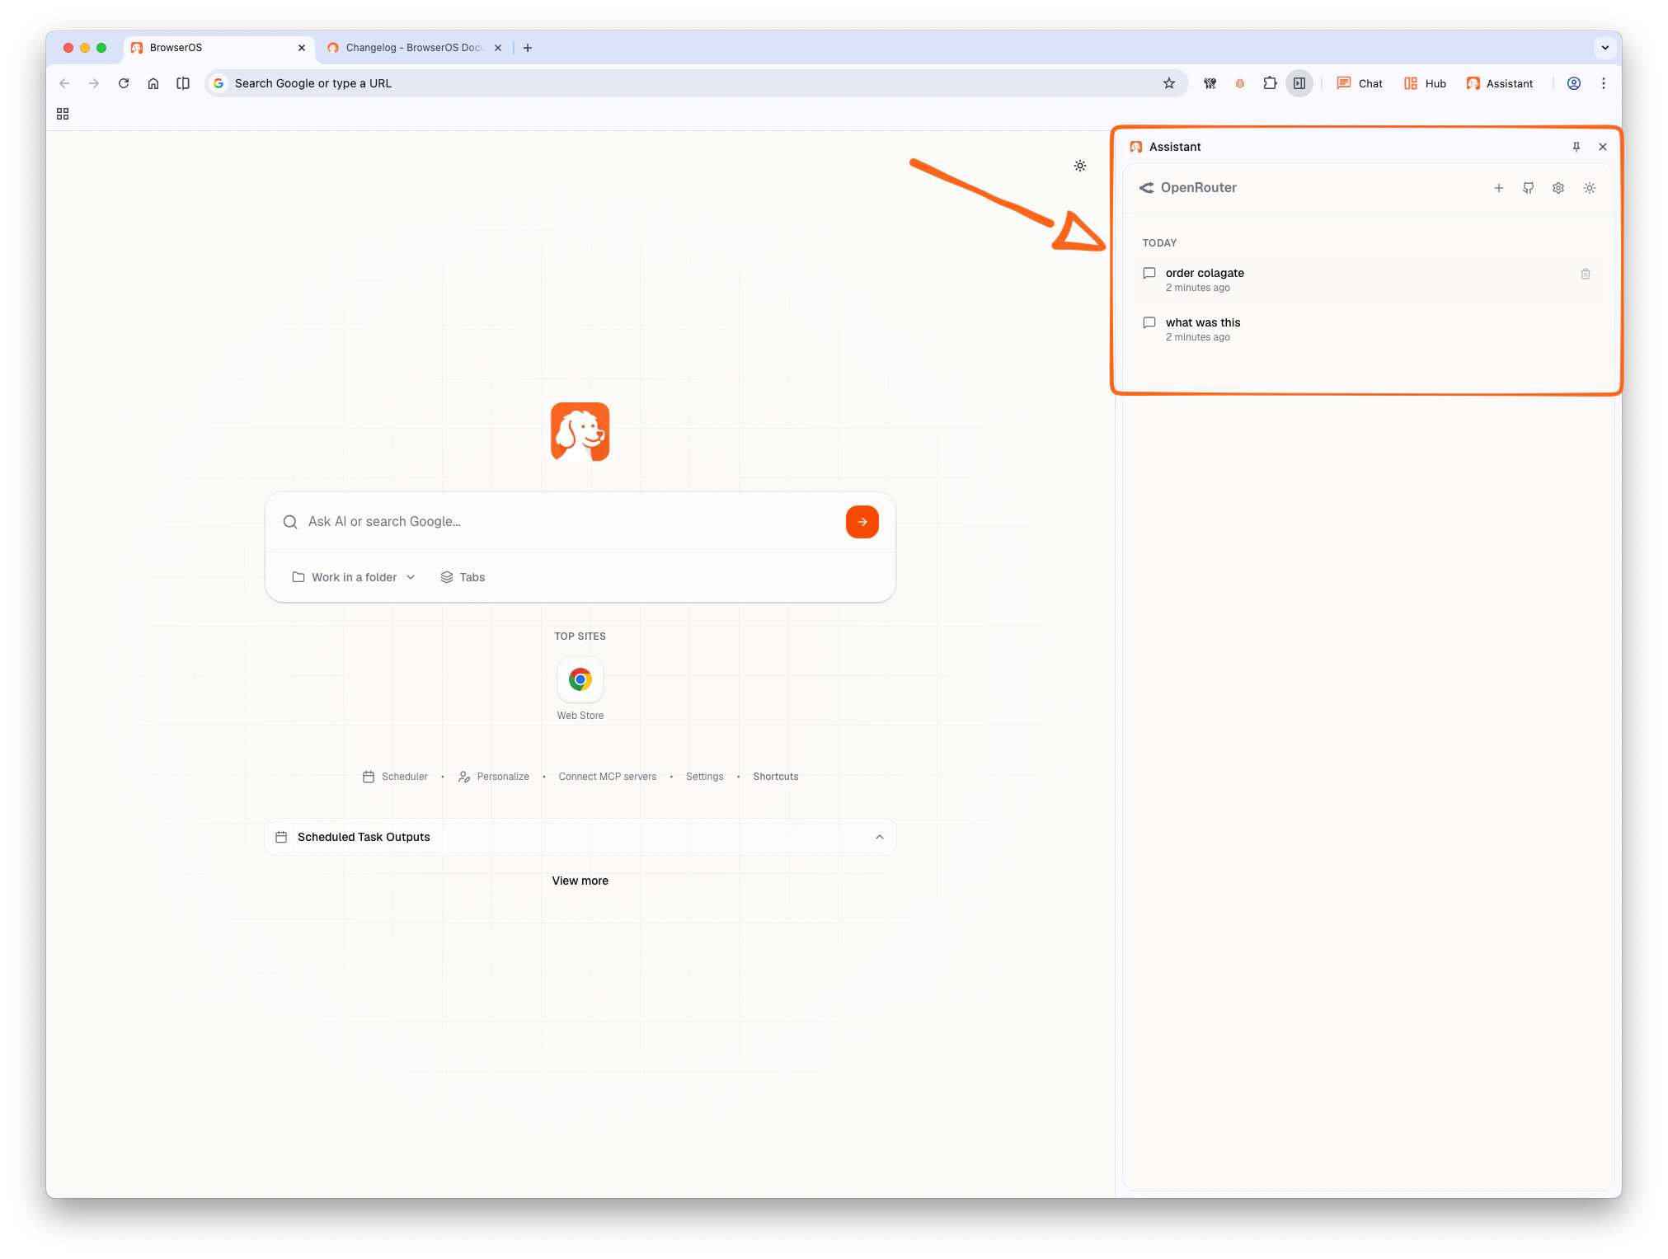The image size is (1668, 1259).
Task: Toggle the side panel button in toolbar
Action: [1299, 83]
